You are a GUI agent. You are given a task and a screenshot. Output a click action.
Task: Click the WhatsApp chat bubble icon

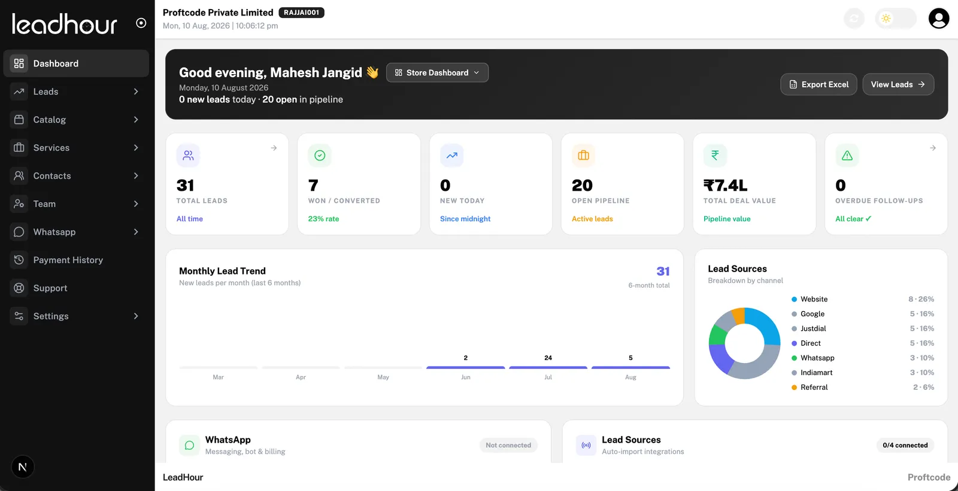tap(189, 445)
